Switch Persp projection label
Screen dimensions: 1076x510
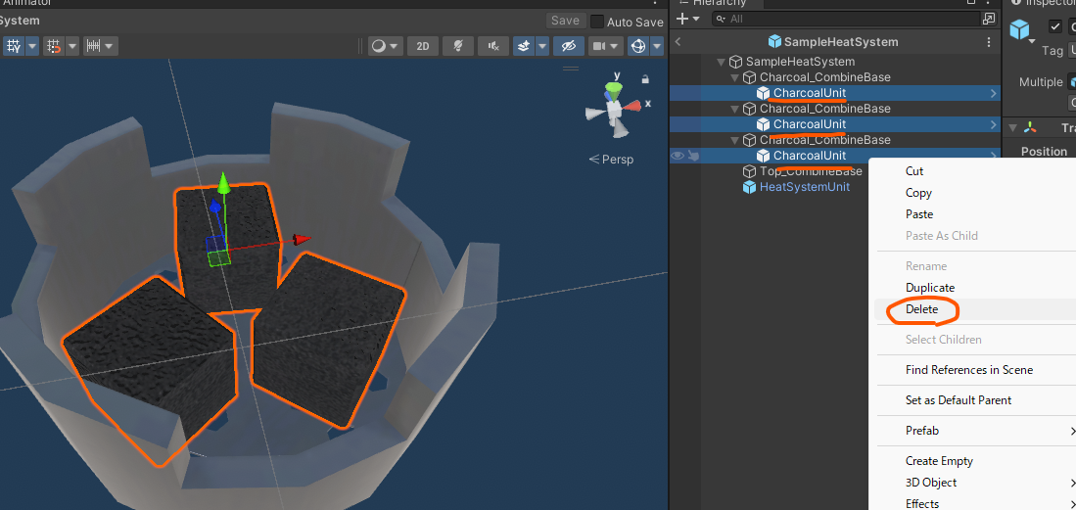click(611, 160)
